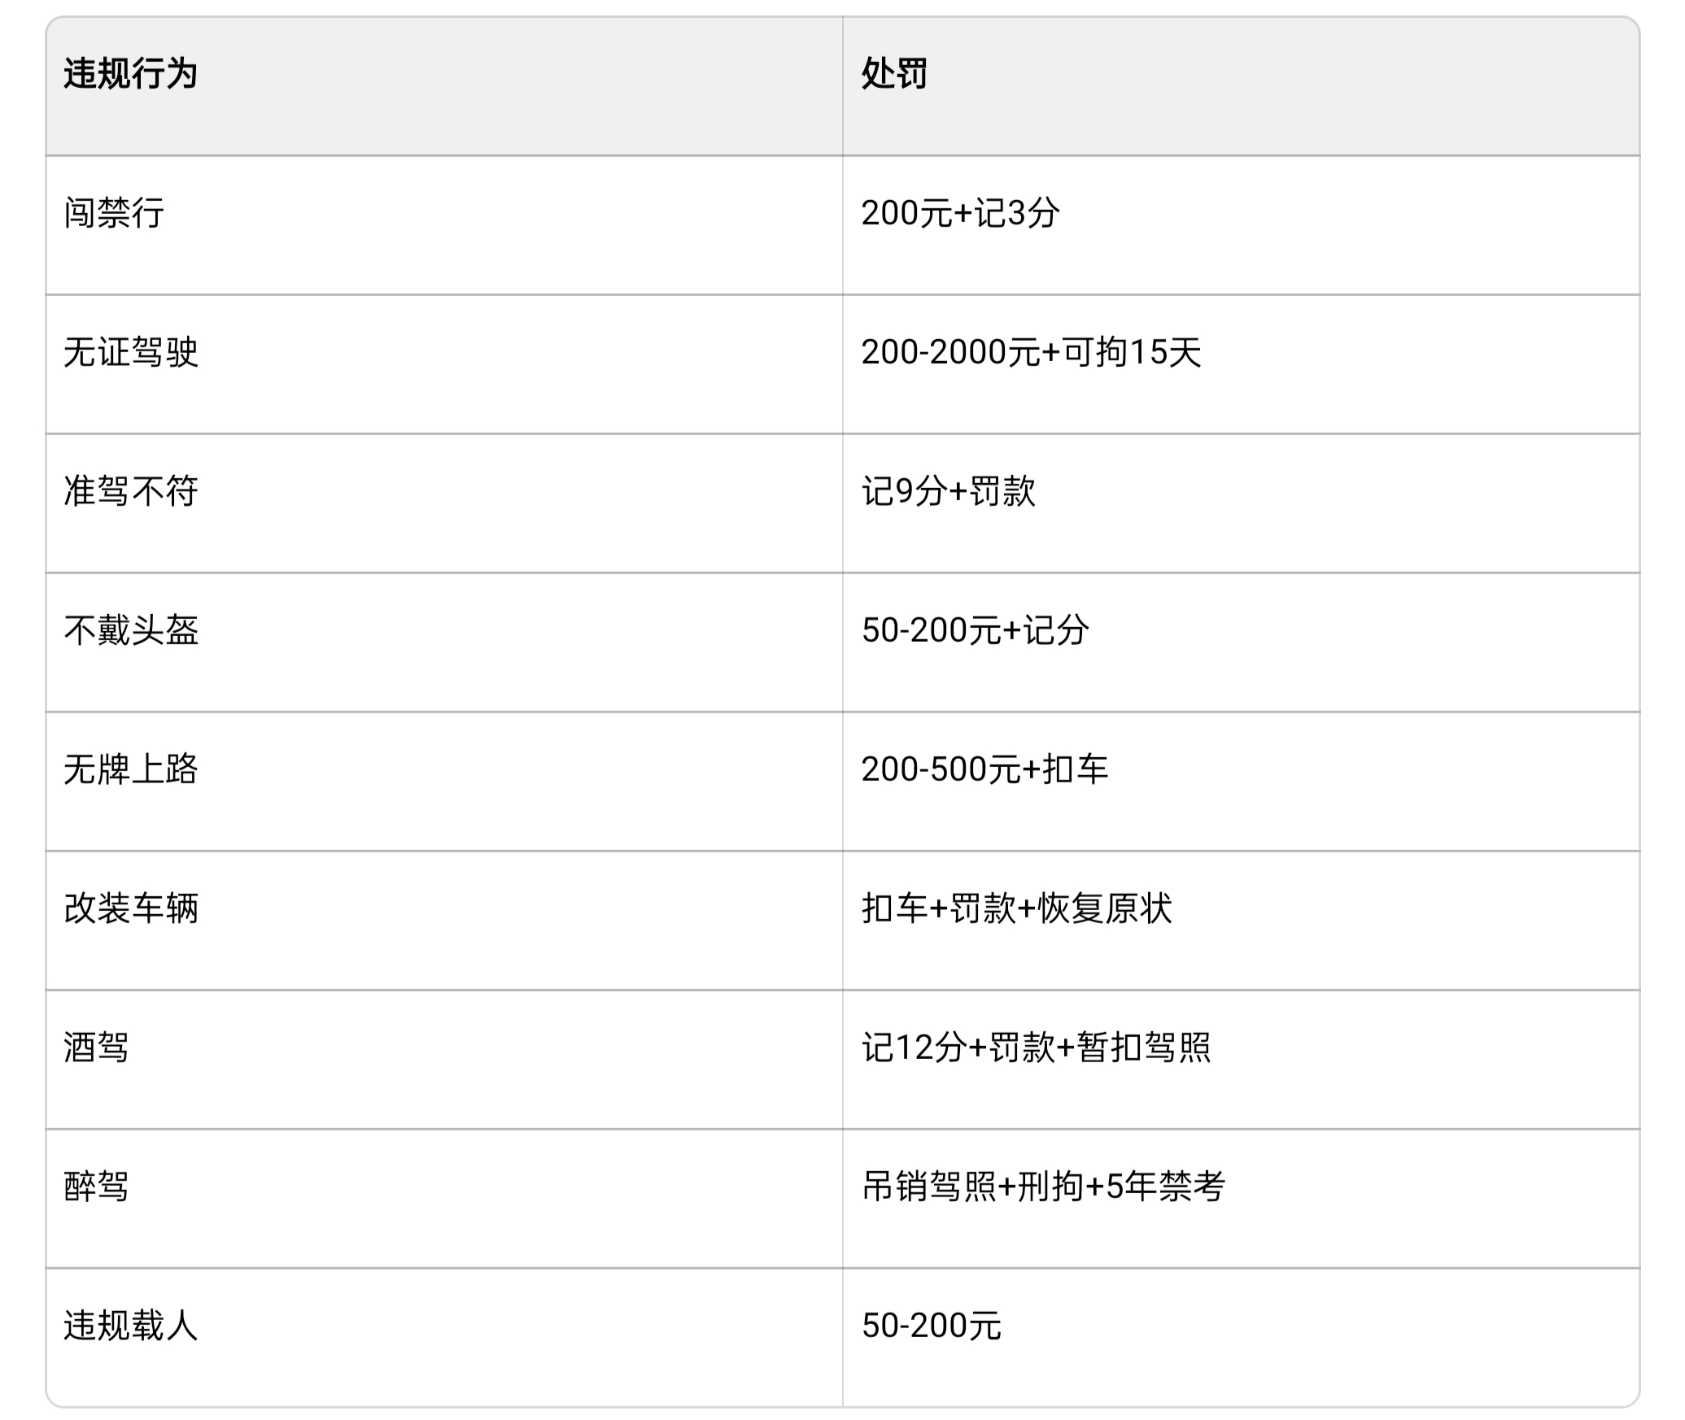
Task: Select the 违规载人 violation cell
Action: tap(131, 1326)
